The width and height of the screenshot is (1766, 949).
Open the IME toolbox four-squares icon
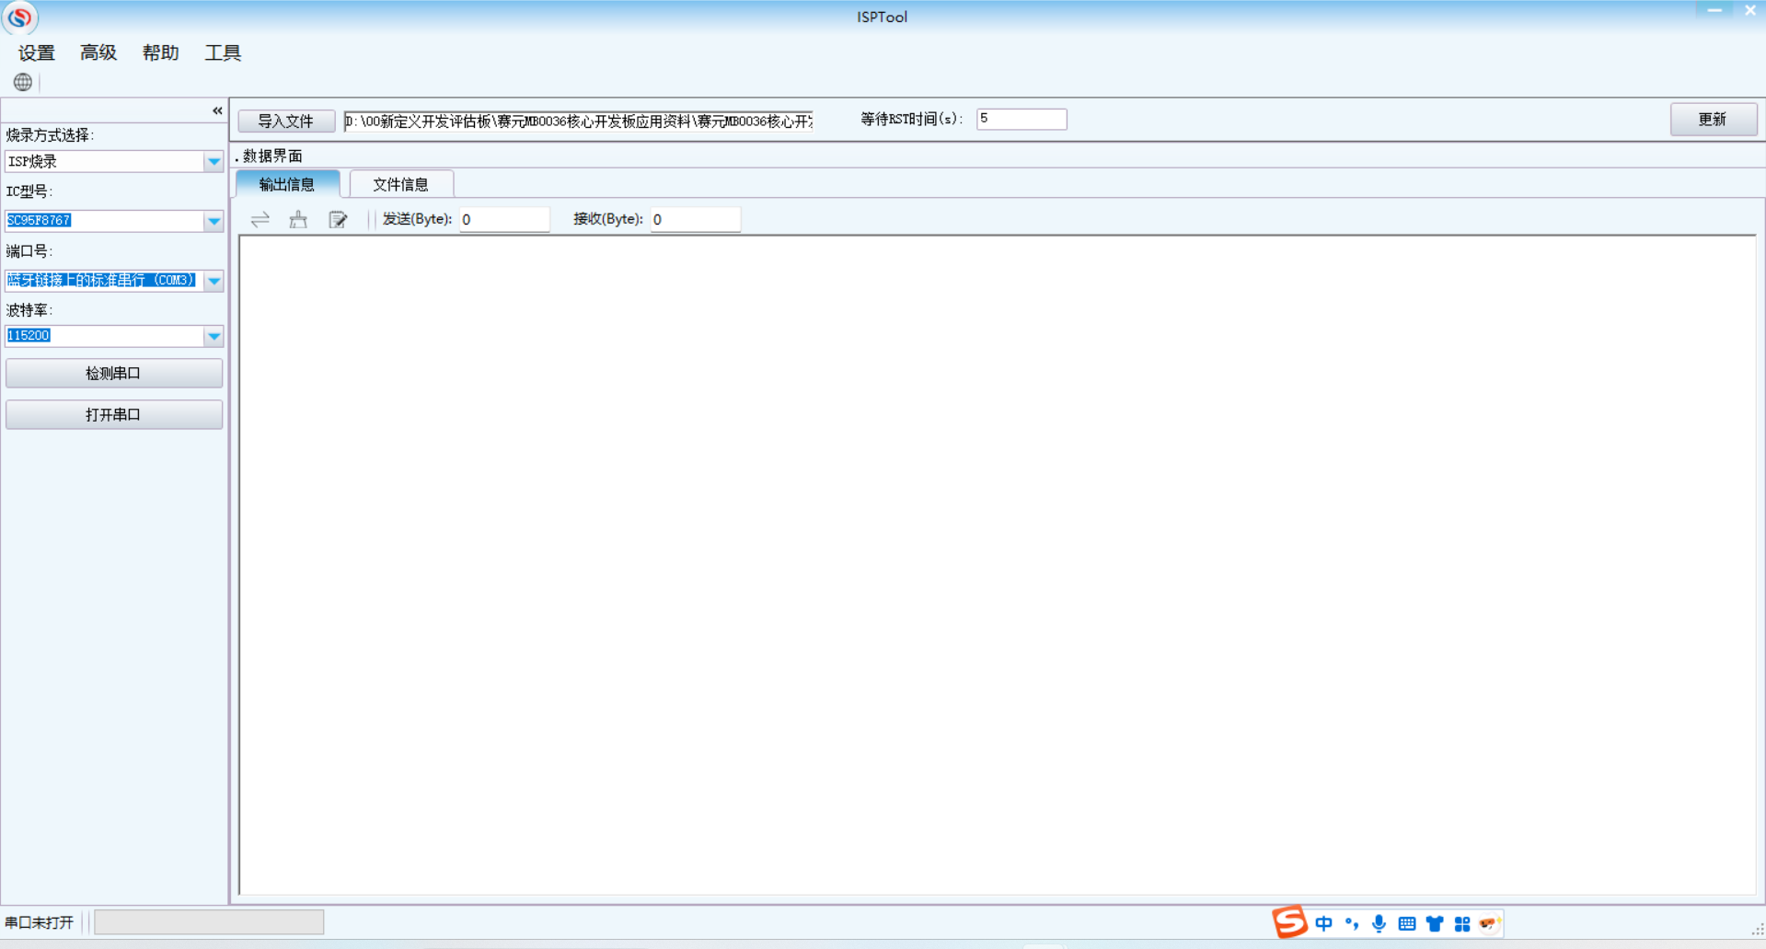(x=1461, y=923)
